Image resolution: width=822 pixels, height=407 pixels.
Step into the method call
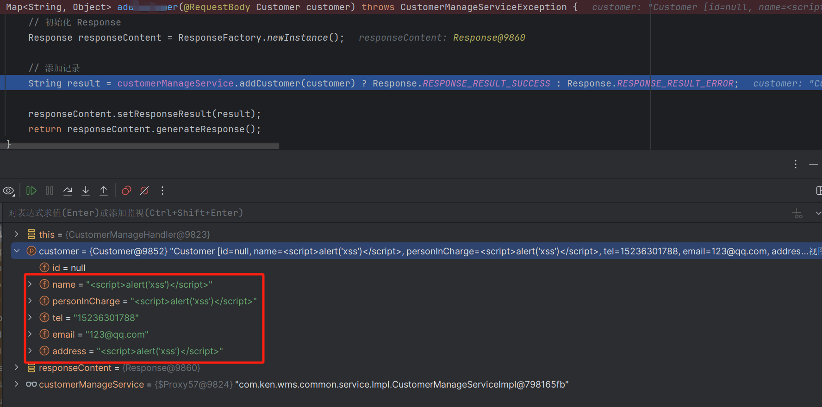pyautogui.click(x=86, y=191)
